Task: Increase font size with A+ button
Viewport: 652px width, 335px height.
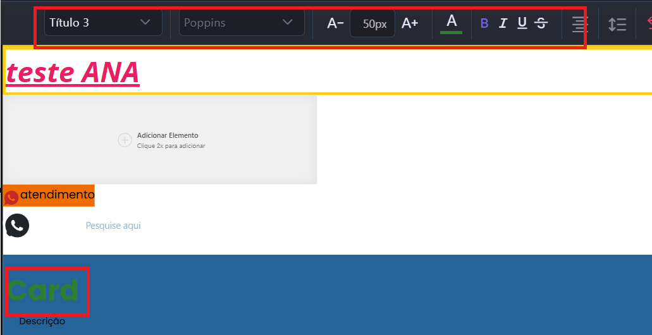Action: click(x=410, y=23)
